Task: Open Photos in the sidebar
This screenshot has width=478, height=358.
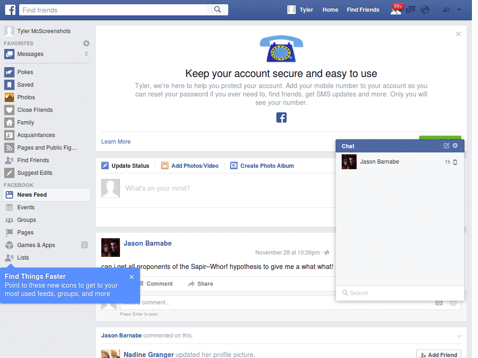Action: click(x=47, y=97)
